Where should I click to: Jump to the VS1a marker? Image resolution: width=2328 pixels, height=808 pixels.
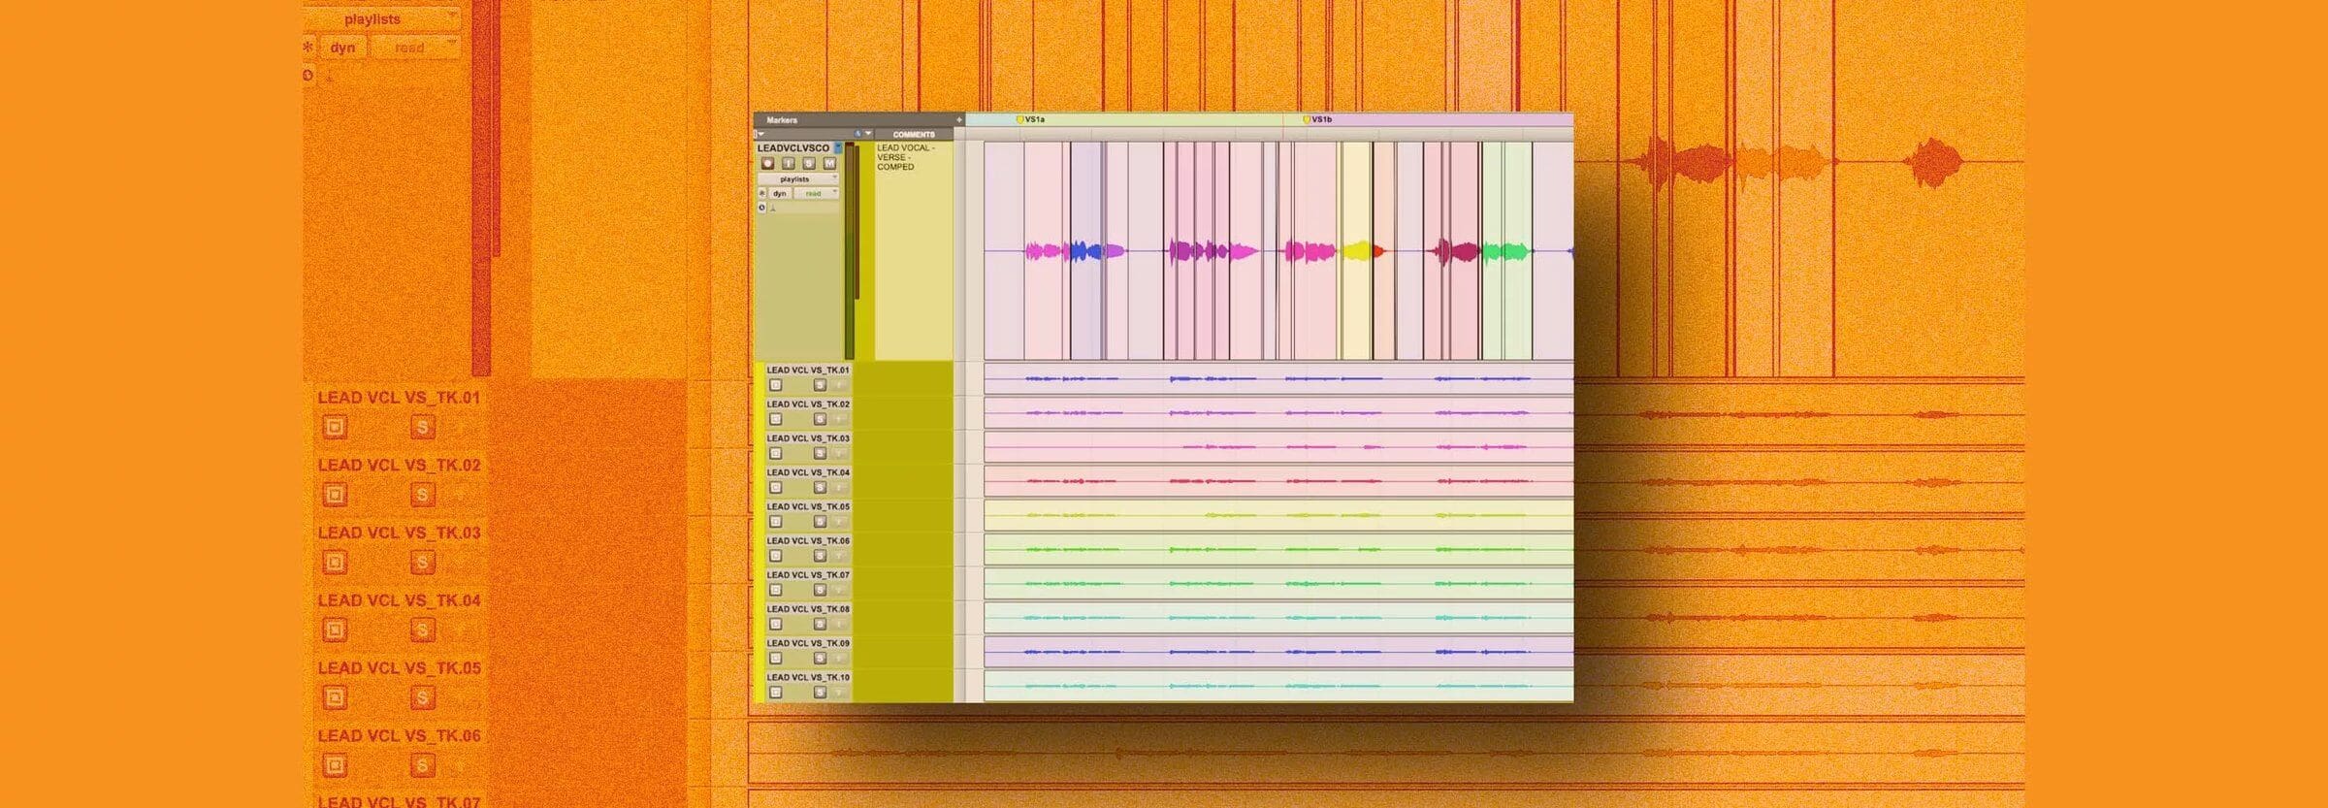click(1030, 119)
